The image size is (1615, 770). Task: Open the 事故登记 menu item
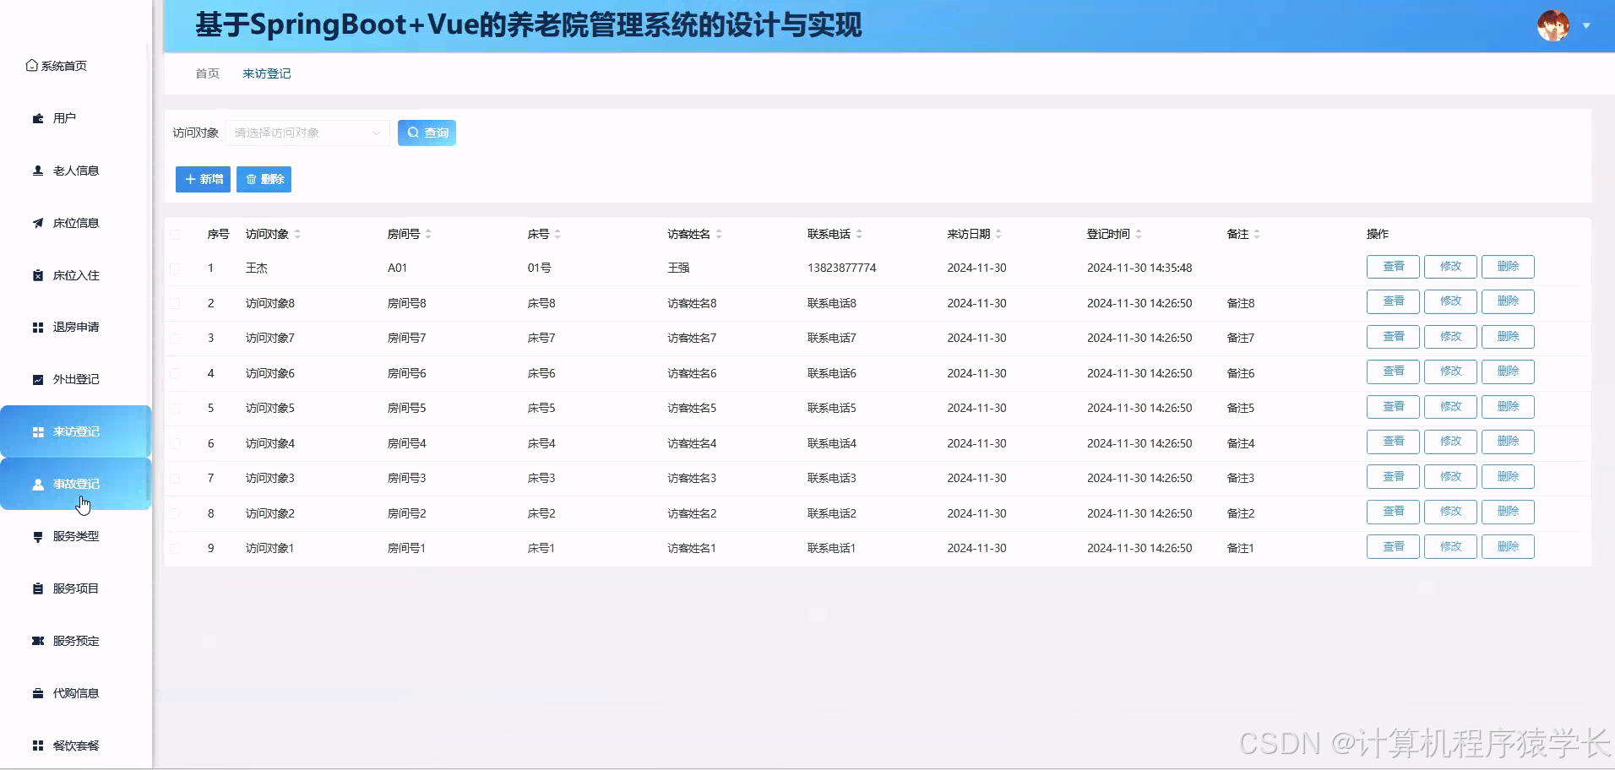click(76, 484)
